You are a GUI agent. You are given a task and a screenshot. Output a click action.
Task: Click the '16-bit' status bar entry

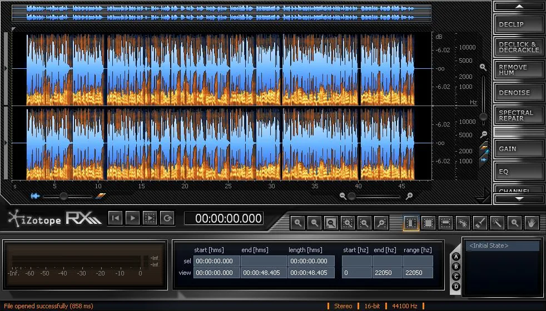click(372, 306)
